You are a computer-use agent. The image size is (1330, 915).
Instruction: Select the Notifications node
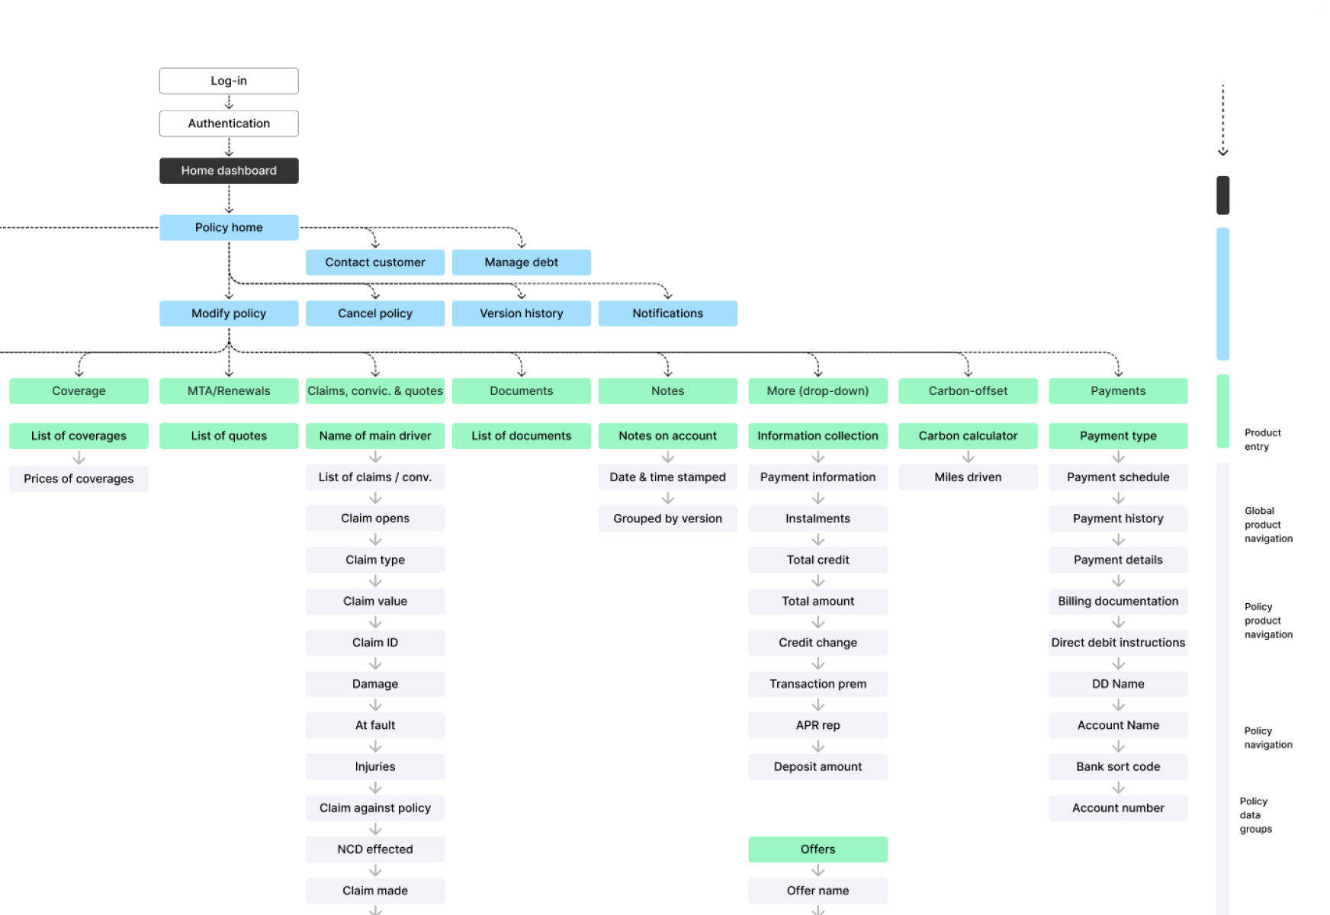tap(667, 313)
